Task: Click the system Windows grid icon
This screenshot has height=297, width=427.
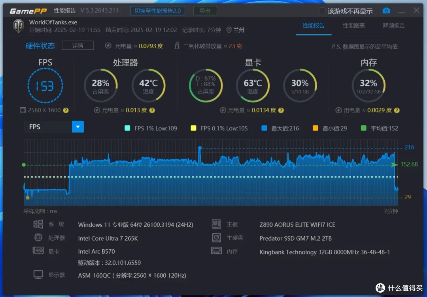Action: (38, 224)
